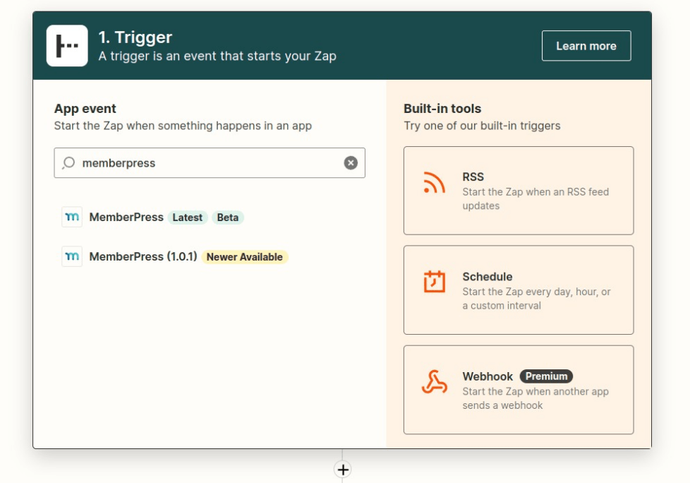This screenshot has height=483, width=690.
Task: Click the Learn more button
Action: pyautogui.click(x=586, y=46)
